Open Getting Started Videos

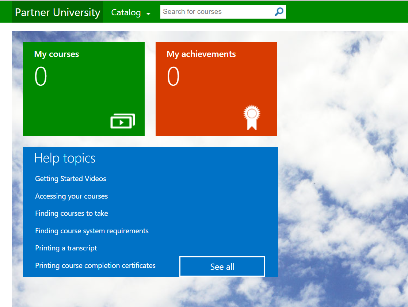pyautogui.click(x=70, y=179)
